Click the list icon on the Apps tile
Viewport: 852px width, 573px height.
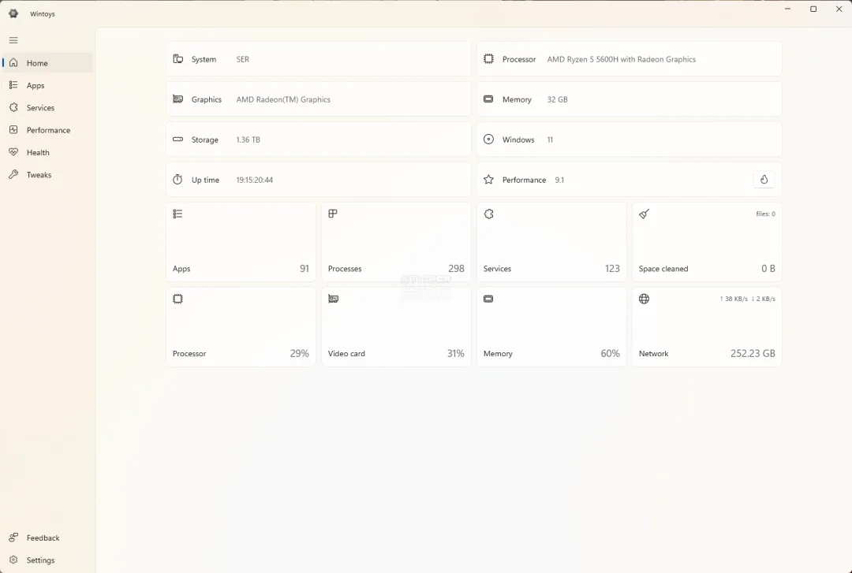[x=177, y=214]
